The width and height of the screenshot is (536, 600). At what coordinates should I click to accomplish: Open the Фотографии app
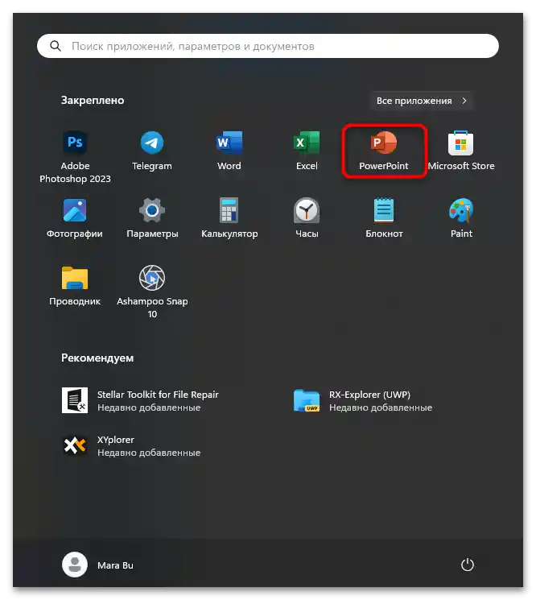tap(75, 217)
